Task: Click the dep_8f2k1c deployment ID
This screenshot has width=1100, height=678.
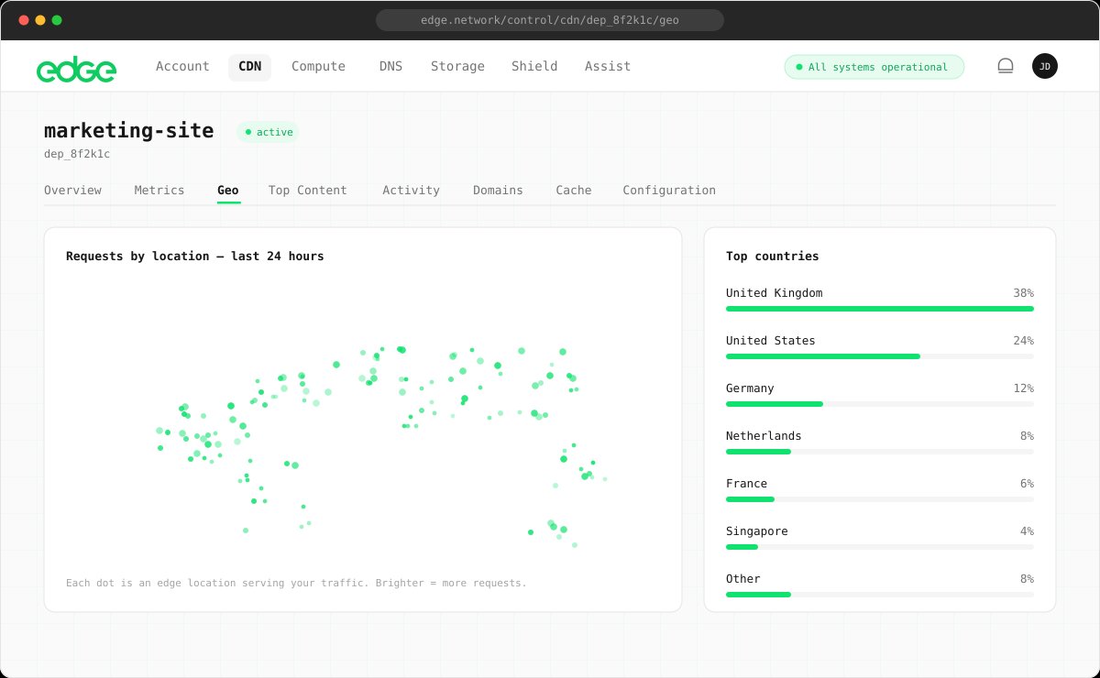Action: point(77,154)
